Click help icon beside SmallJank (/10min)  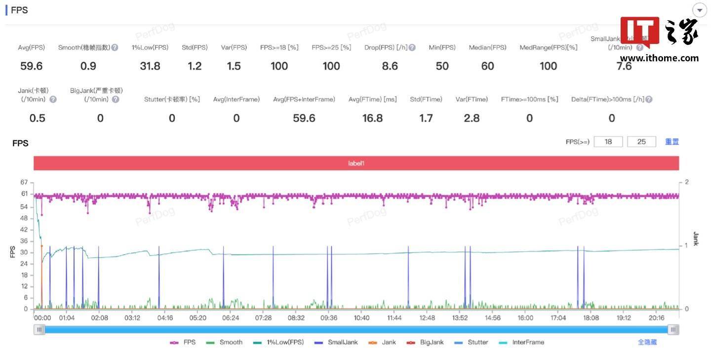tap(639, 48)
